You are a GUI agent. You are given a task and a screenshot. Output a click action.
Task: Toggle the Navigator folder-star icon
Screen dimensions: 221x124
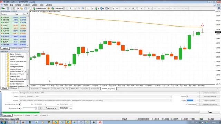[x=21, y=8]
